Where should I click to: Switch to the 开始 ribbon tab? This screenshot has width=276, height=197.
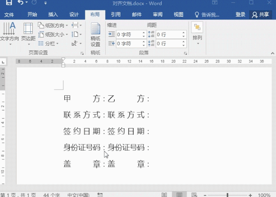(x=32, y=14)
